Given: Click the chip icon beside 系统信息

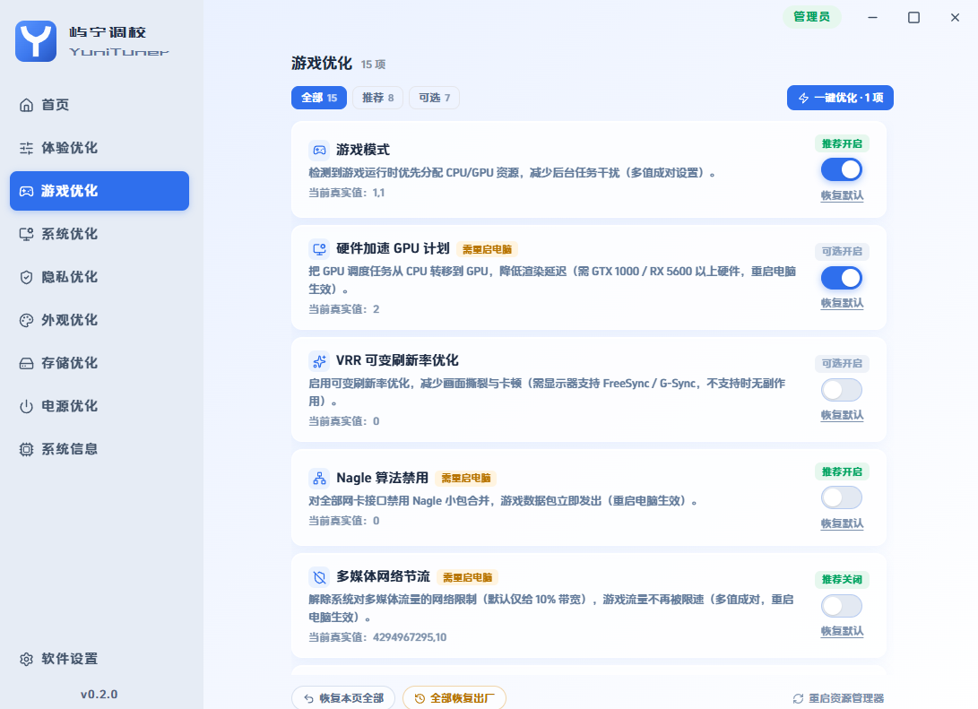Looking at the screenshot, I should coord(26,449).
